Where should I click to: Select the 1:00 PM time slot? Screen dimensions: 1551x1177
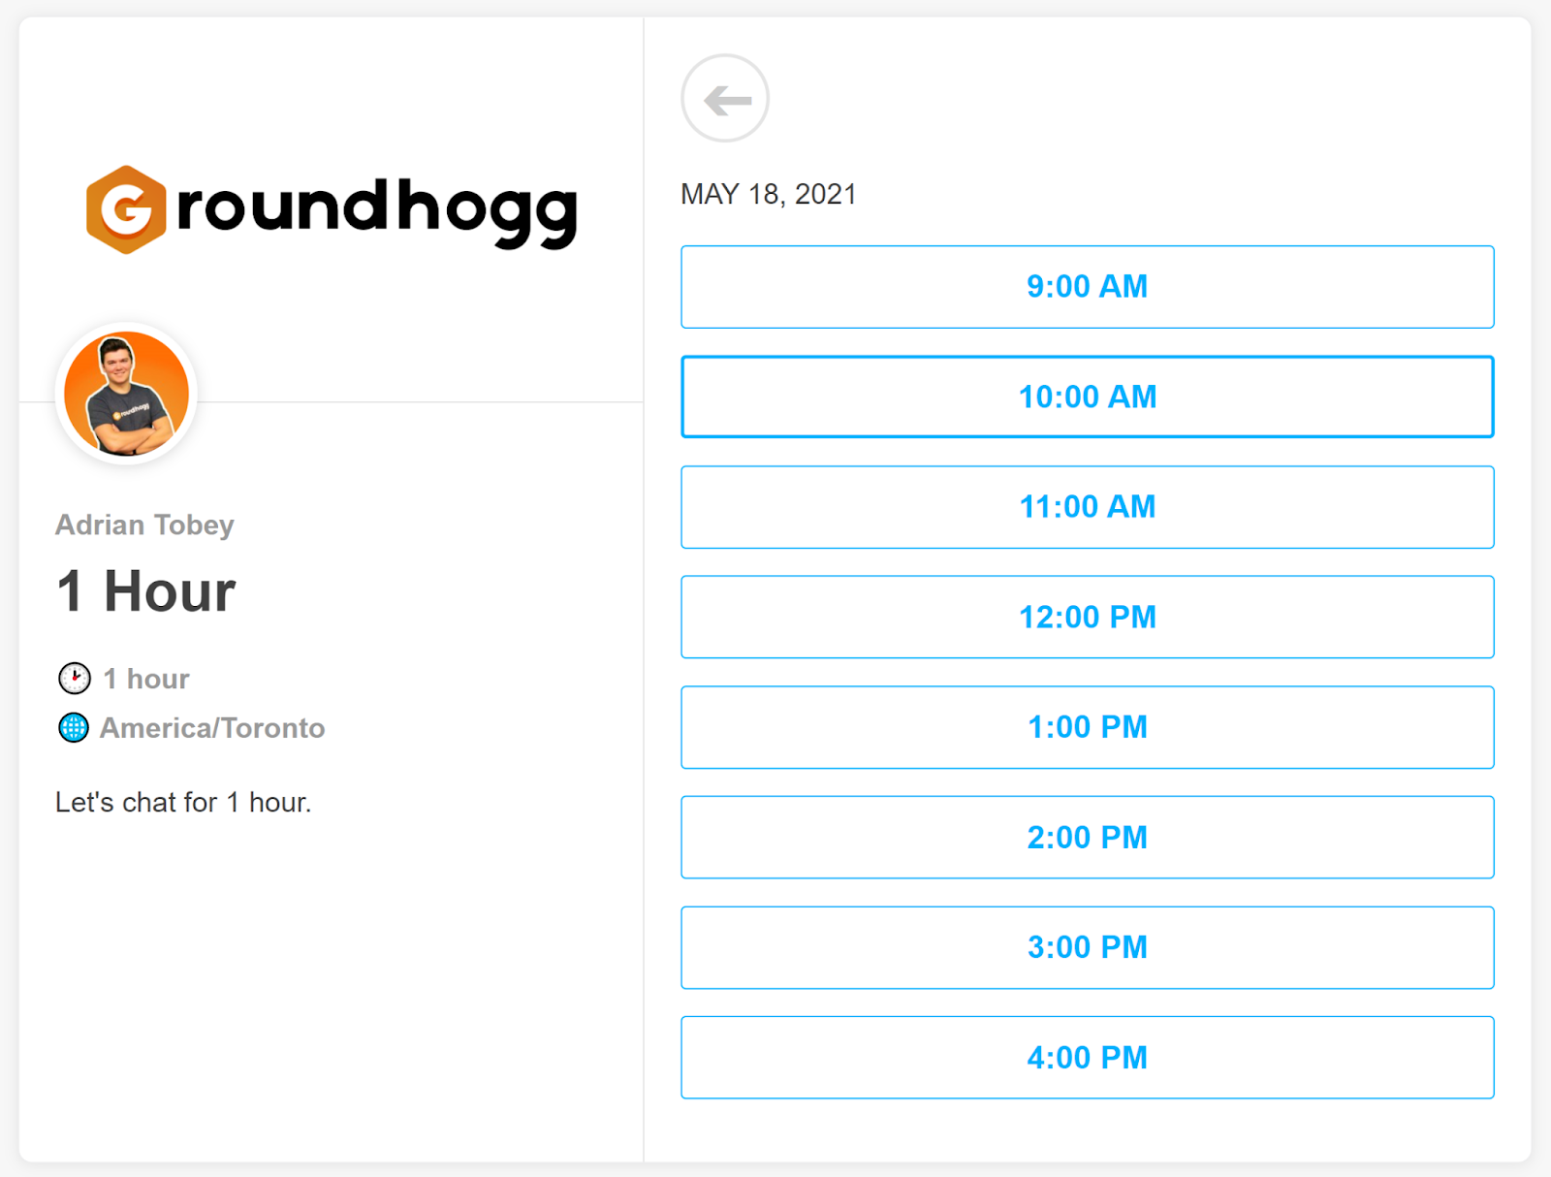point(1088,727)
